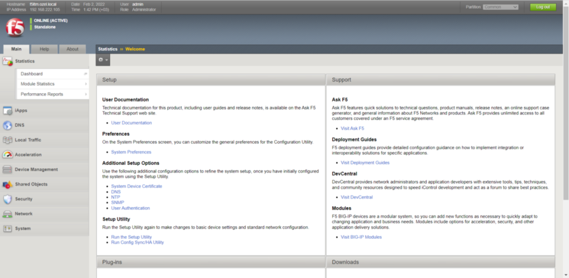569x278 pixels.
Task: Open the DNS link under Additional Setup Options
Action: [x=116, y=192]
